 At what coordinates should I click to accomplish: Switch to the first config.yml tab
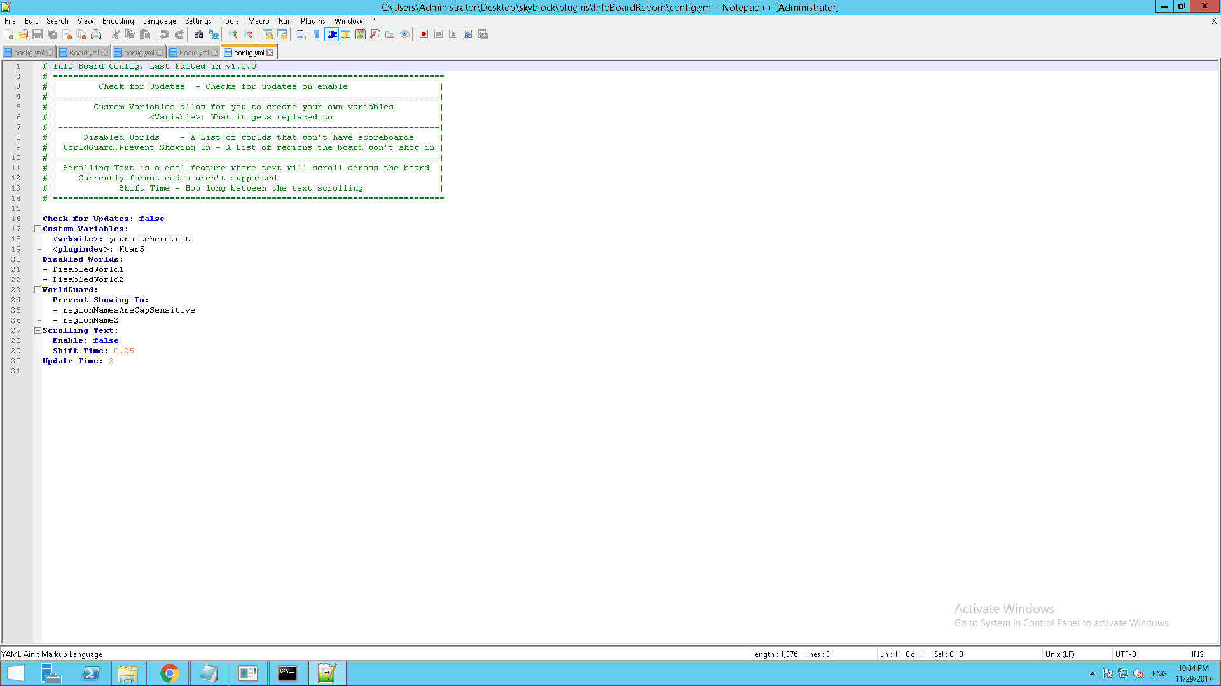28,53
